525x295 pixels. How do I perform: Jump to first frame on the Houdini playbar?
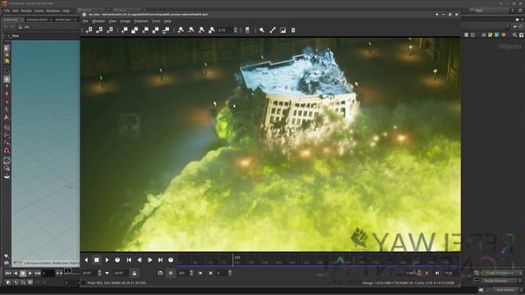(8, 273)
